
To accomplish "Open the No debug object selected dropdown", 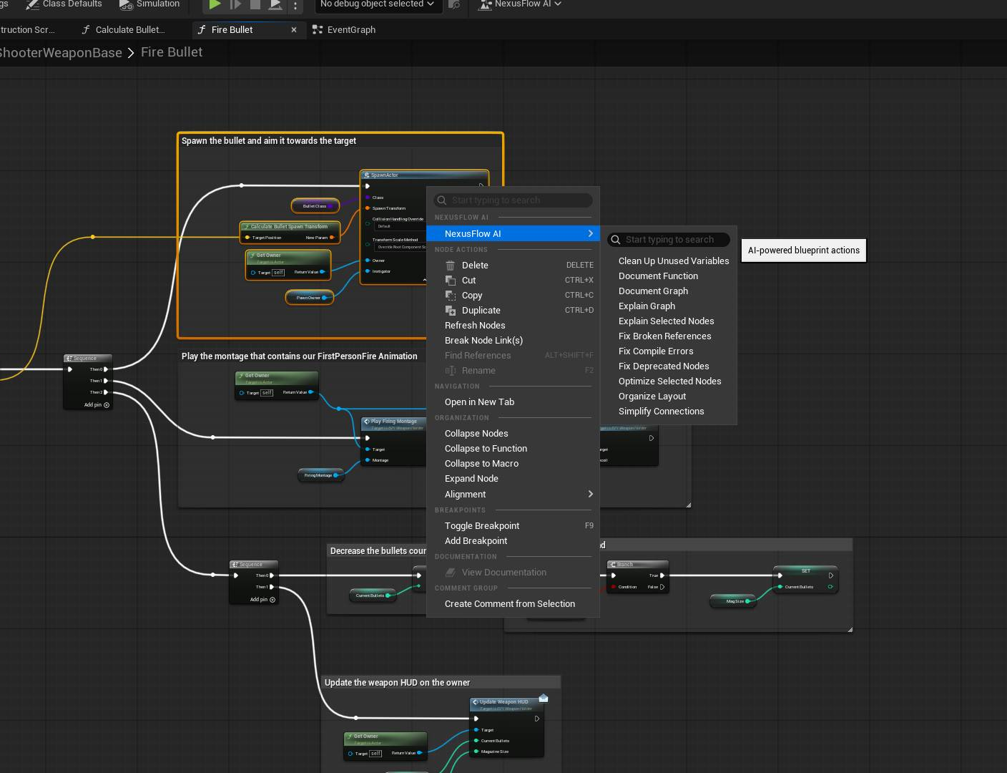I will (x=378, y=4).
